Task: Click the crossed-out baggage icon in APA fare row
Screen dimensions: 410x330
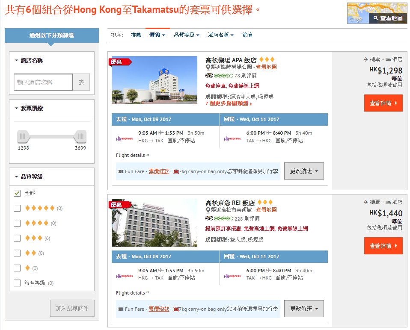Action: coord(176,171)
